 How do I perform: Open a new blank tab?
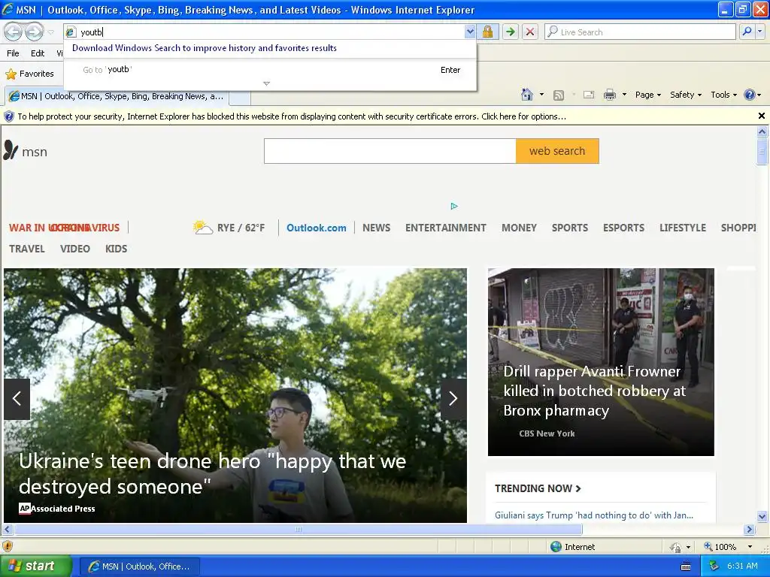(240, 98)
